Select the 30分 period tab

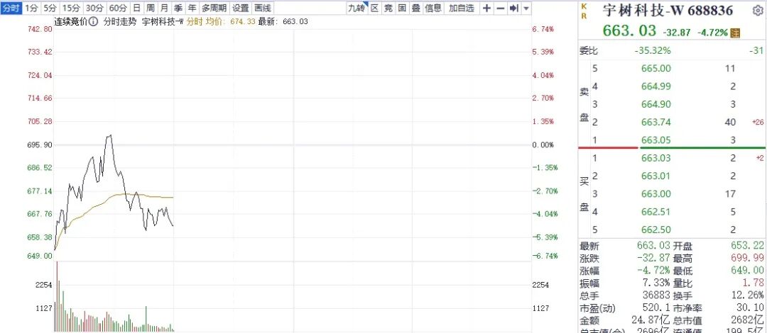(95, 8)
